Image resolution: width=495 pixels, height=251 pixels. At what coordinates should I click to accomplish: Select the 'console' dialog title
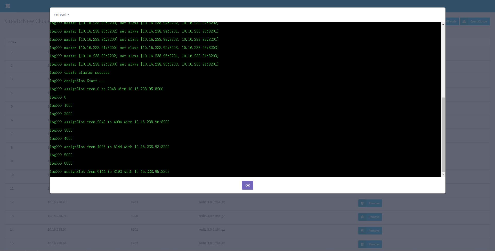(61, 15)
